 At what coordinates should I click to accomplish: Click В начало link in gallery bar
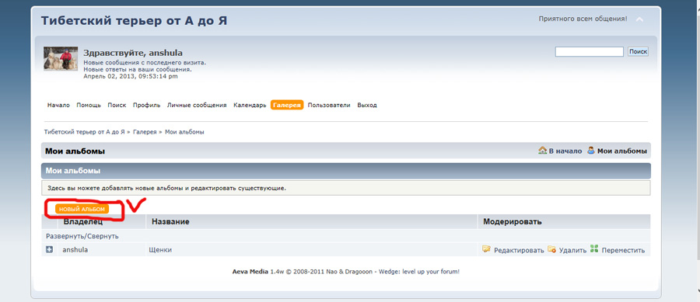point(565,151)
